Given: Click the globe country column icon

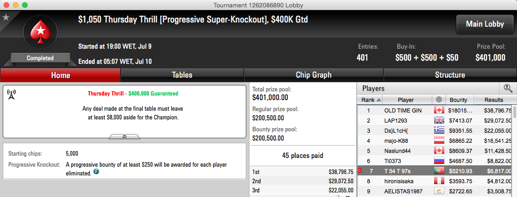Looking at the screenshot, I should click(439, 100).
